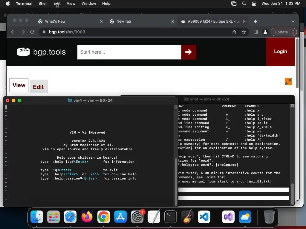Submit search with arrow button
This screenshot has height=229, width=306.
pyautogui.click(x=189, y=52)
